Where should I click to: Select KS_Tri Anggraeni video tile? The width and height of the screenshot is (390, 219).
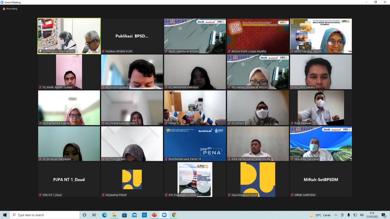132,144
